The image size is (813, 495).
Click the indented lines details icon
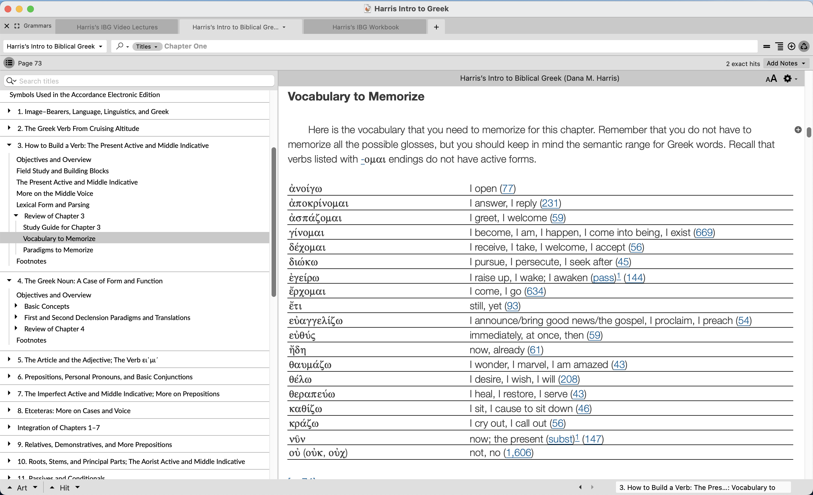(x=779, y=46)
